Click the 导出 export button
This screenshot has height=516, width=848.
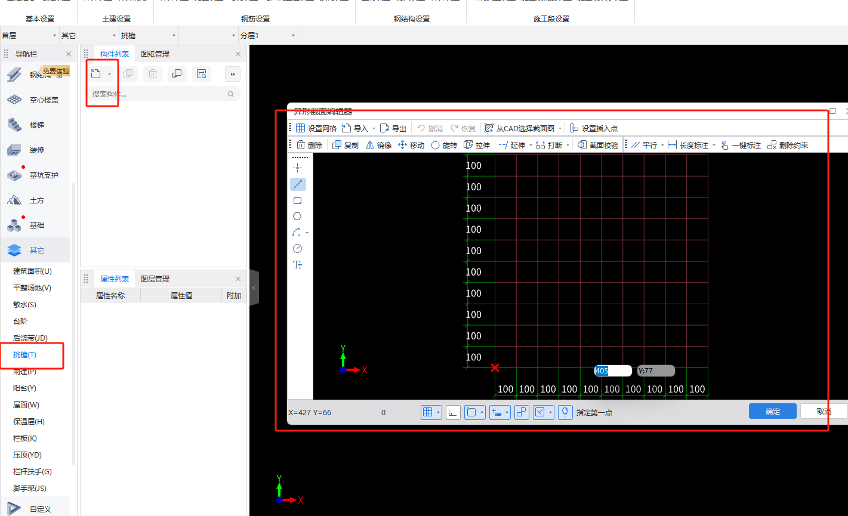tap(393, 128)
